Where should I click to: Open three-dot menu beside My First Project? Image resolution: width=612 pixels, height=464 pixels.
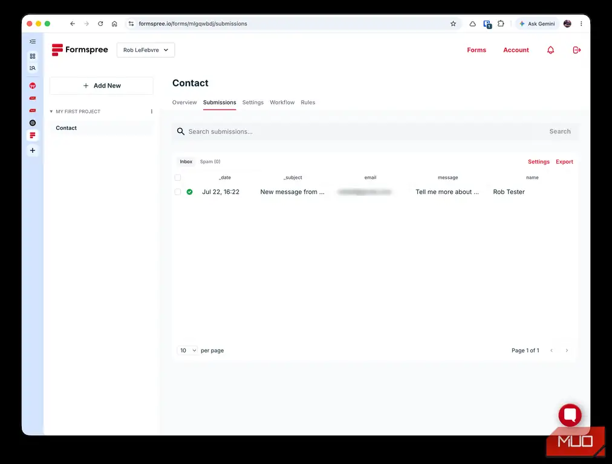tap(151, 112)
